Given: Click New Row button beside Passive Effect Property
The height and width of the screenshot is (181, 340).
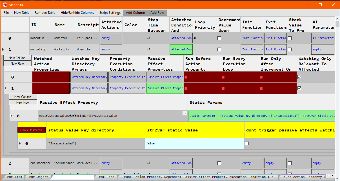Looking at the screenshot, I should pyautogui.click(x=23, y=102).
